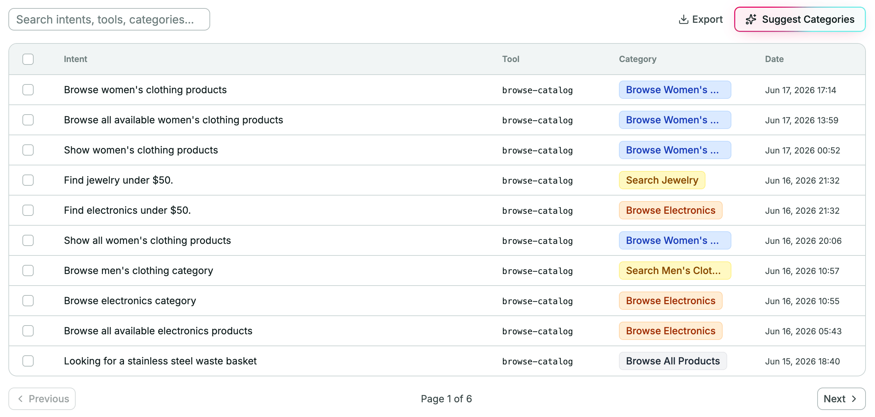875x417 pixels.
Task: Click intent text 'Show women's clothing products'
Action: click(141, 150)
